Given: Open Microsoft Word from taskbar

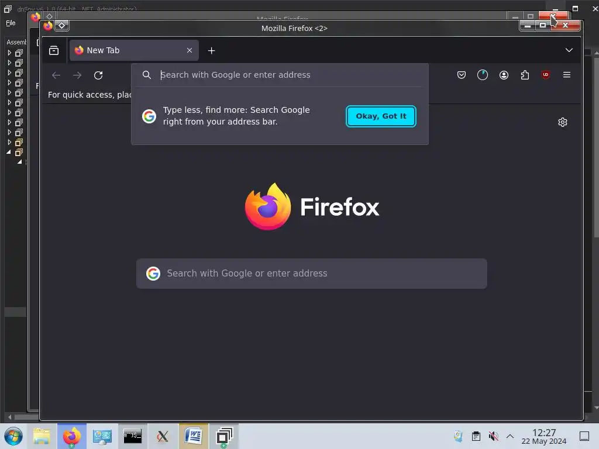Looking at the screenshot, I should tap(193, 436).
